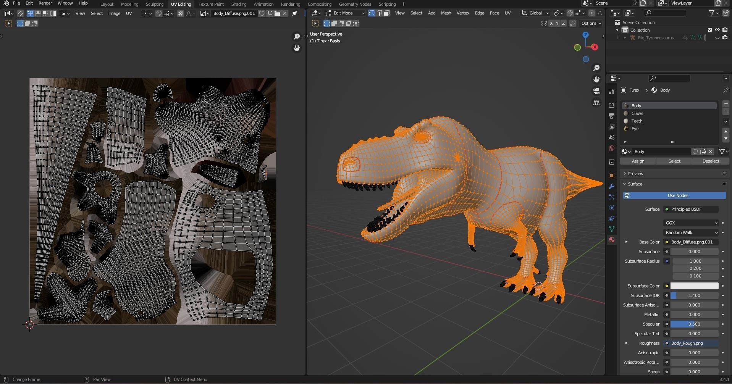Unlink the Body_Diffuse.png.001 image with X
Viewport: 732px width, 384px height.
[285, 13]
